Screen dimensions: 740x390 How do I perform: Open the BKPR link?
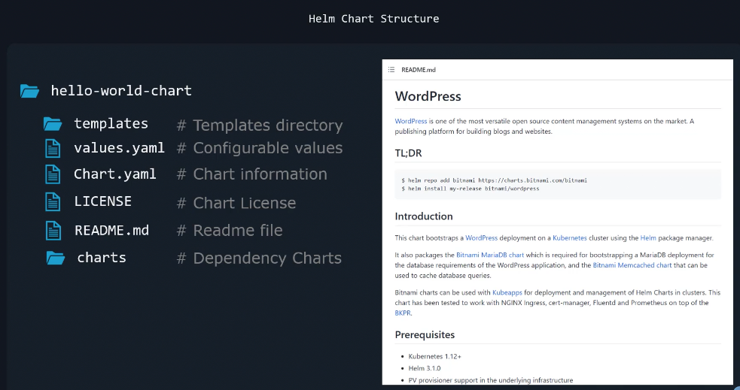(403, 313)
